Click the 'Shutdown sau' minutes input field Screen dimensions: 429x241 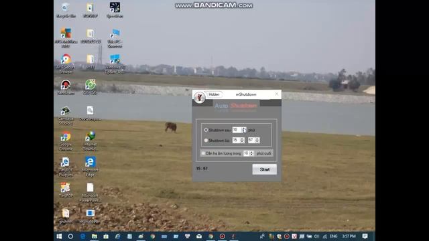click(237, 130)
